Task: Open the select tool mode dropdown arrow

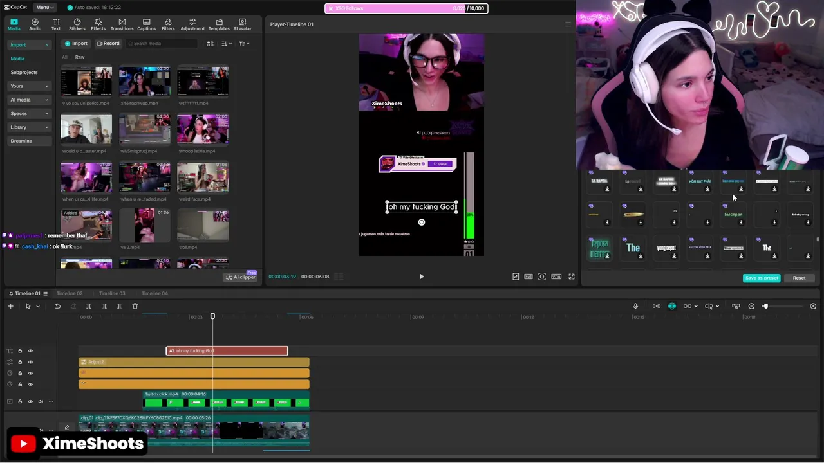Action: tap(38, 306)
